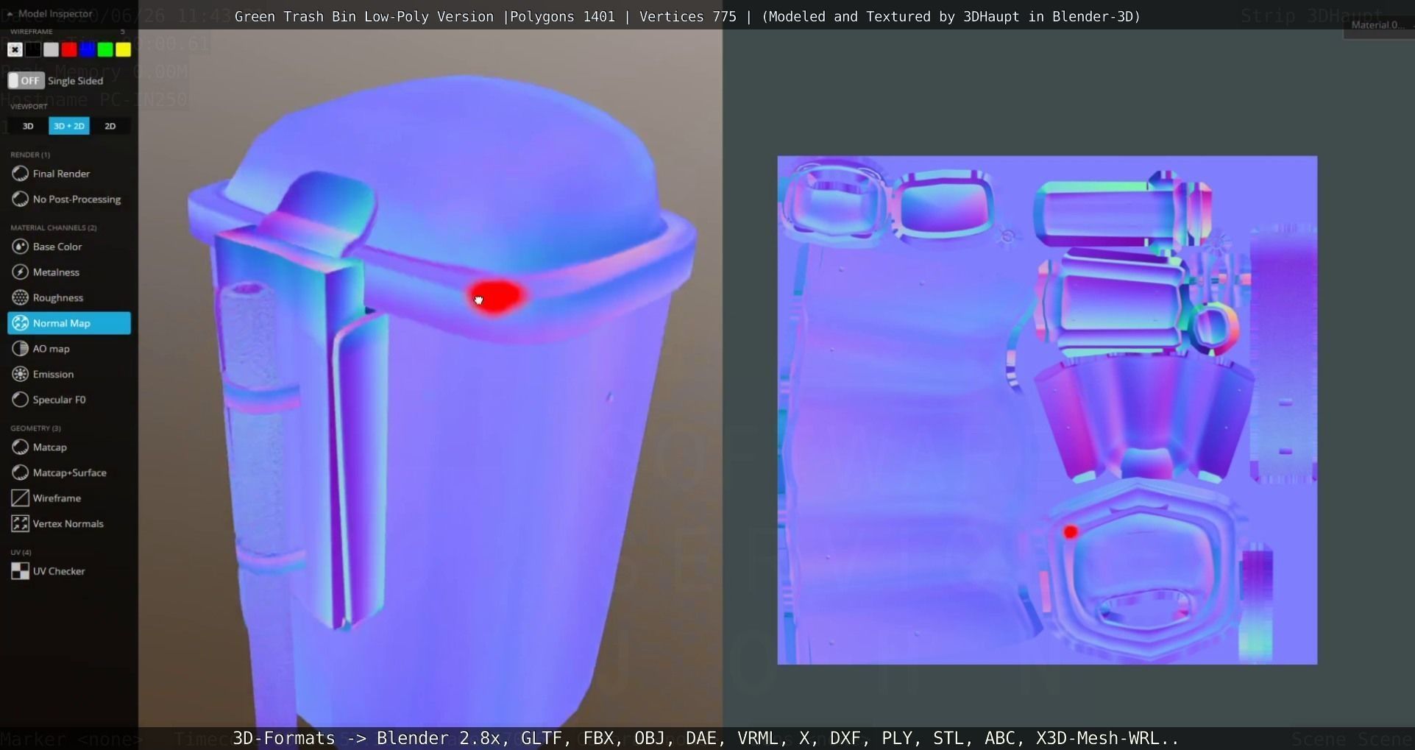Pick the red wireframe color
1415x750 pixels.
point(69,49)
